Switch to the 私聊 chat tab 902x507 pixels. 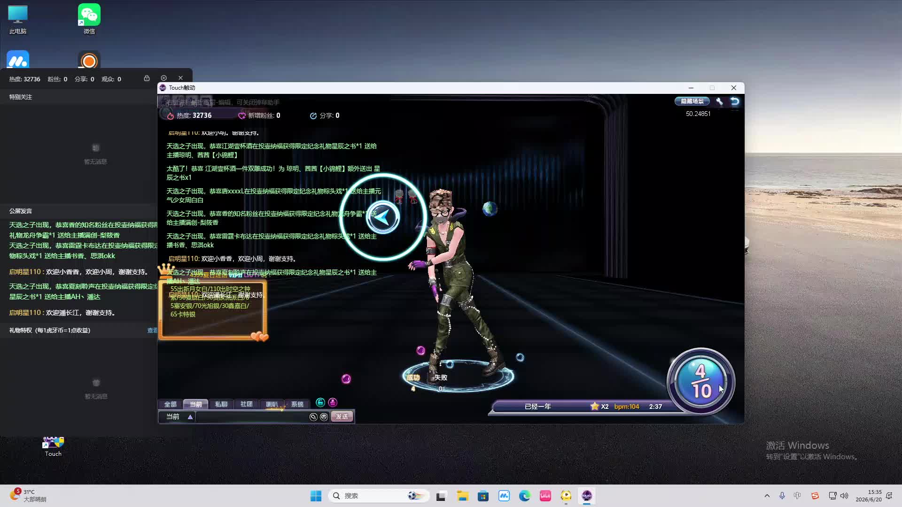pyautogui.click(x=221, y=404)
